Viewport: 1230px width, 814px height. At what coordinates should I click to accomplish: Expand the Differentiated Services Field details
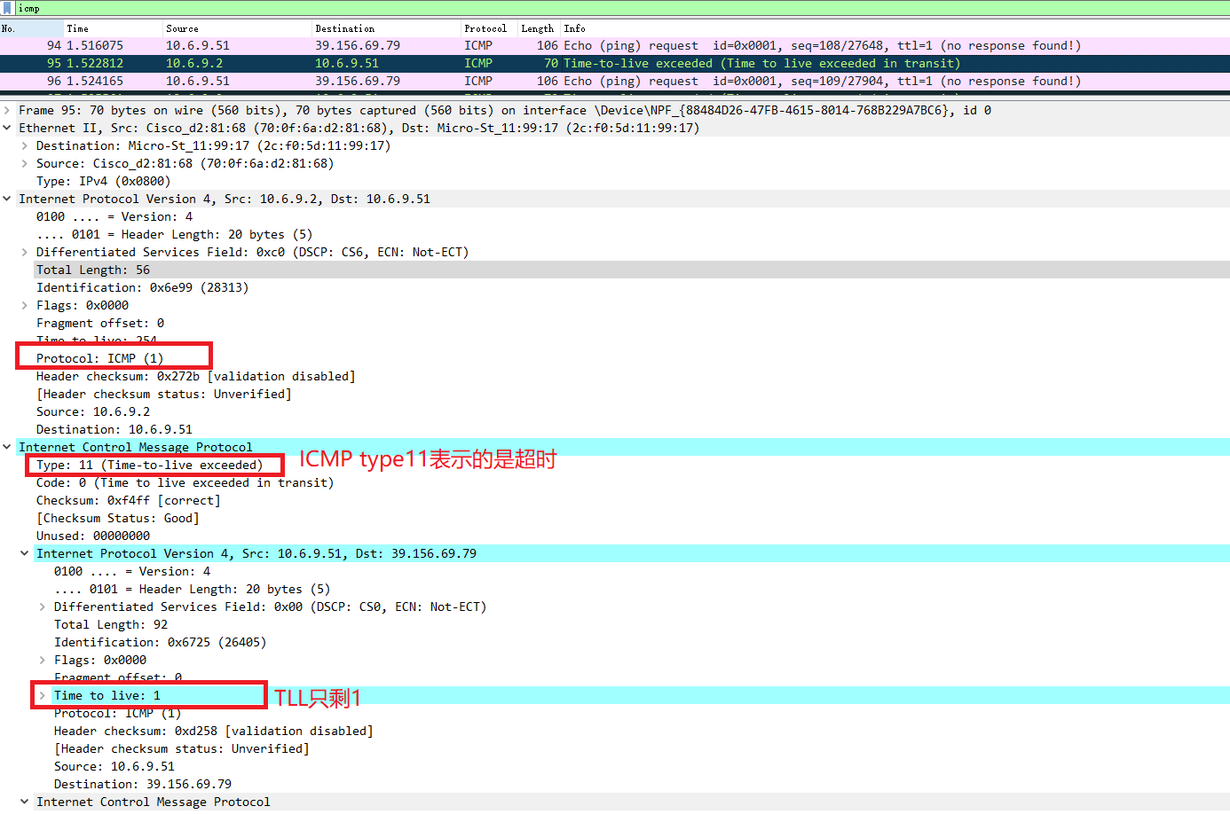tap(23, 252)
